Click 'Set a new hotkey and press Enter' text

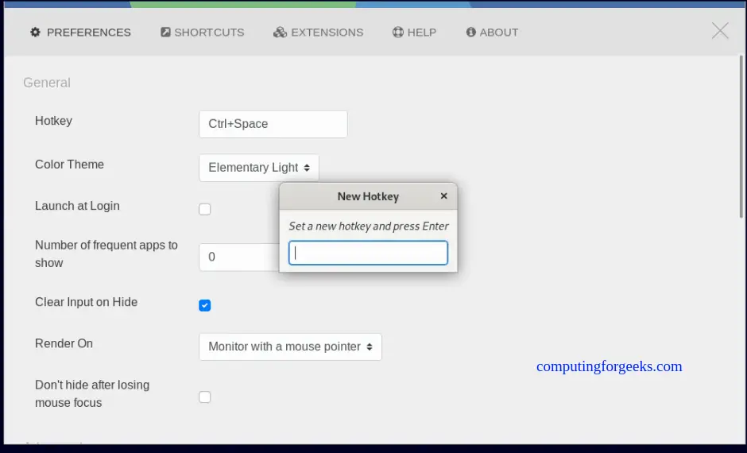point(369,226)
